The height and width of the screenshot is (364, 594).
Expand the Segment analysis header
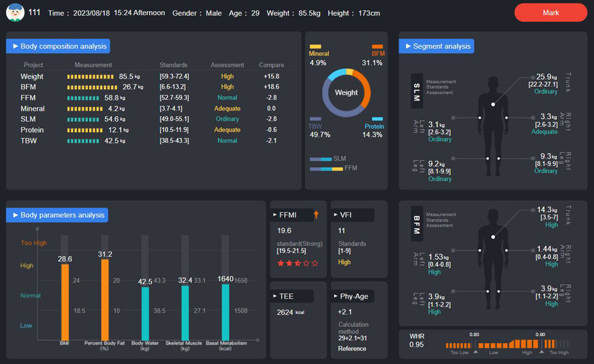pyautogui.click(x=437, y=46)
